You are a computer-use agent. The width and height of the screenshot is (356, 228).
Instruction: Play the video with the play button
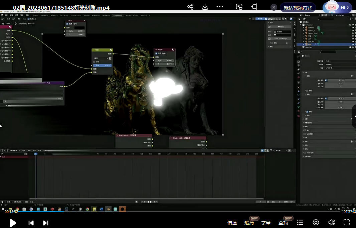click(x=13, y=223)
